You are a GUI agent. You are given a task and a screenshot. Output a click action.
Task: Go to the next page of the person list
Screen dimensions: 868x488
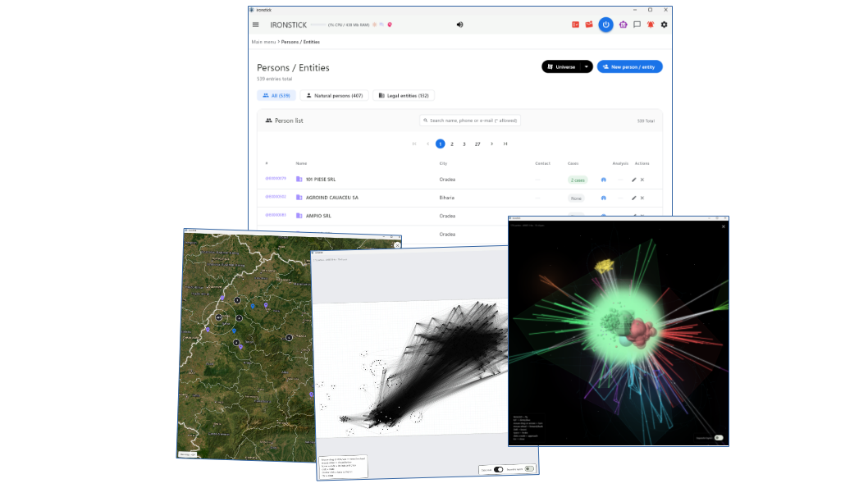coord(491,144)
